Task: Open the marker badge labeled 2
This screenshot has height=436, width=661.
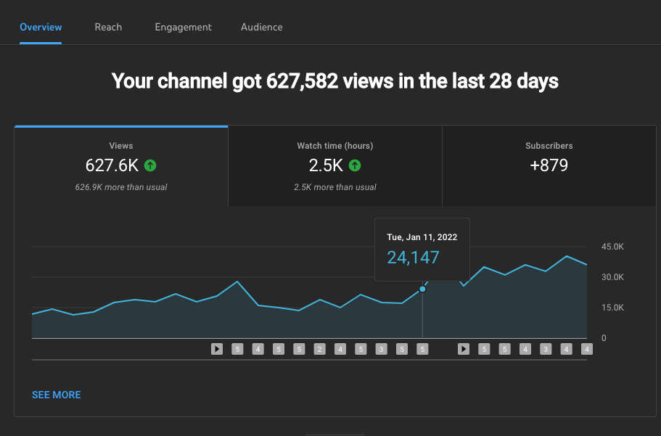Action: [x=319, y=349]
